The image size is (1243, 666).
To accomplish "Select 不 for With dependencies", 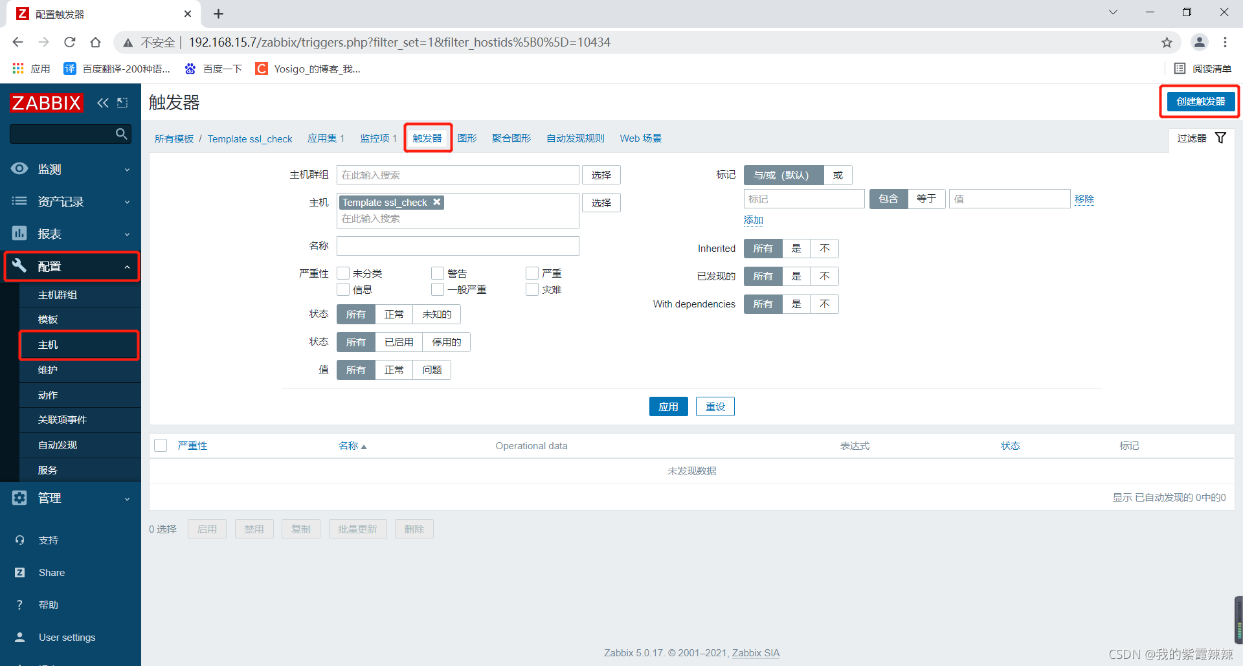I will coord(825,304).
